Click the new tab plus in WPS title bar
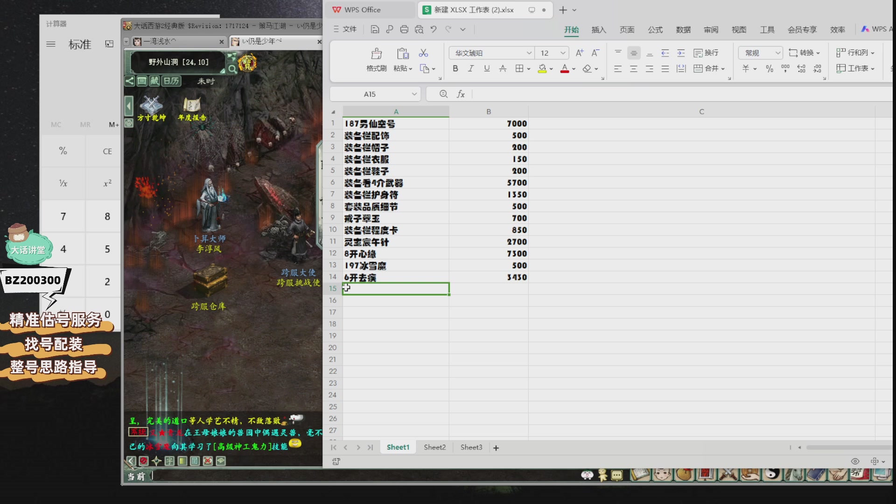Viewport: 896px width, 504px height. point(563,10)
